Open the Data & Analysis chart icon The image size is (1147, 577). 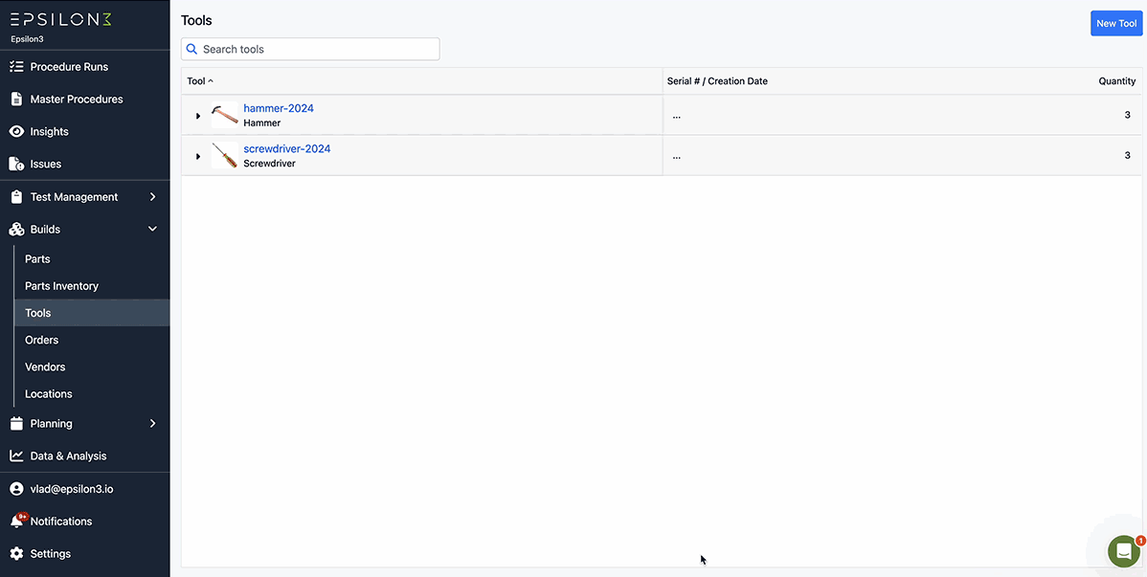15,455
